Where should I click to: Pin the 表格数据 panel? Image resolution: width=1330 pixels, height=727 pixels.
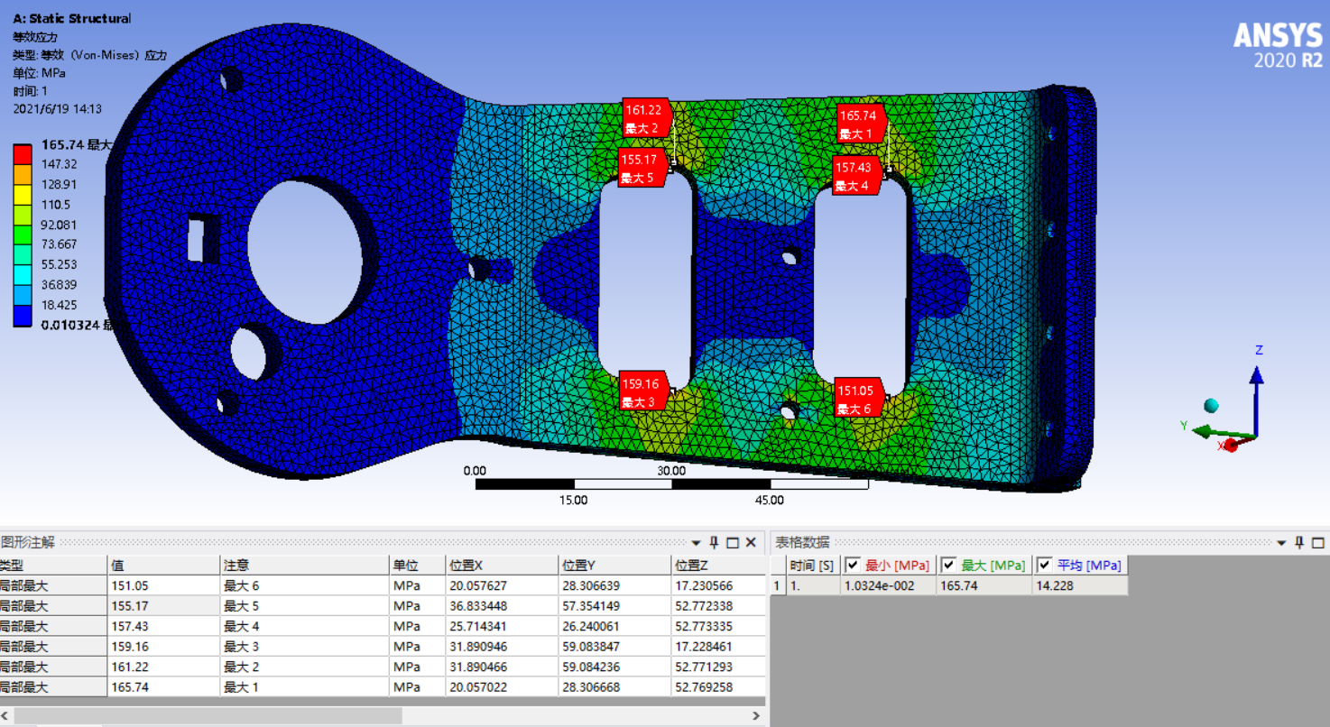coord(1299,542)
